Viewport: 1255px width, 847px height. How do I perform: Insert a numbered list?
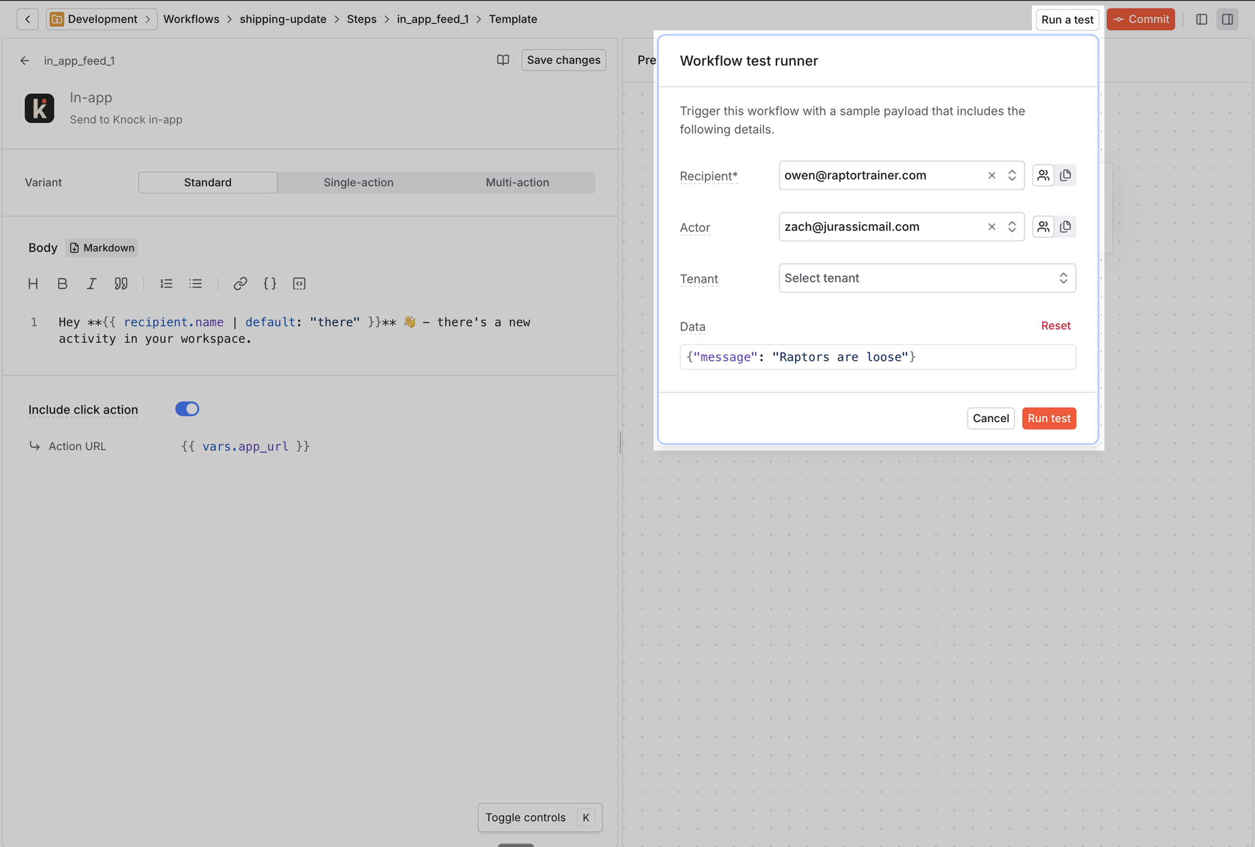point(166,284)
